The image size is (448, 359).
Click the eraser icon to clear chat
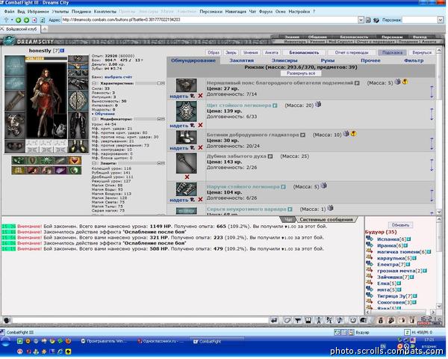287,320
